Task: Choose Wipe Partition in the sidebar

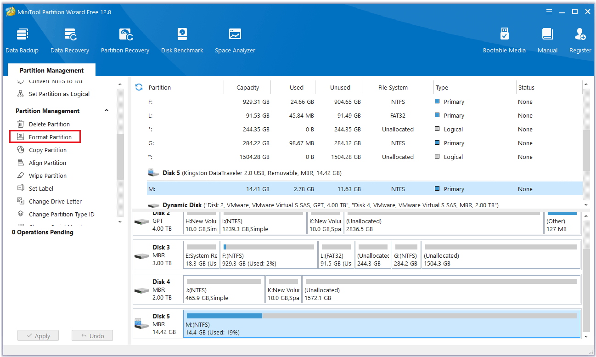Action: click(x=48, y=176)
